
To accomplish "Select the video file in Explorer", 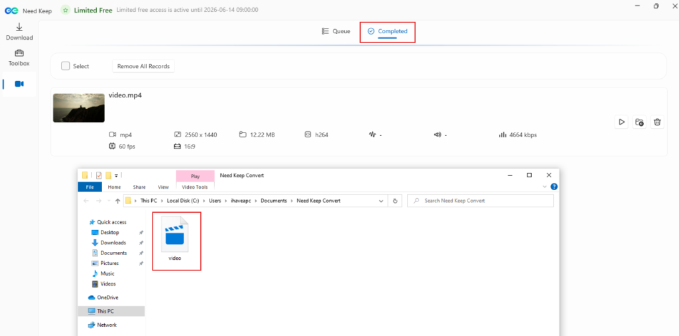I will coord(176,241).
